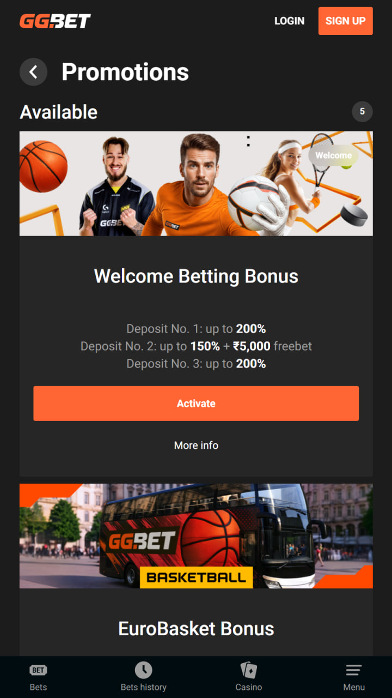Open the EuroBasket basketball bus banner

[196, 536]
